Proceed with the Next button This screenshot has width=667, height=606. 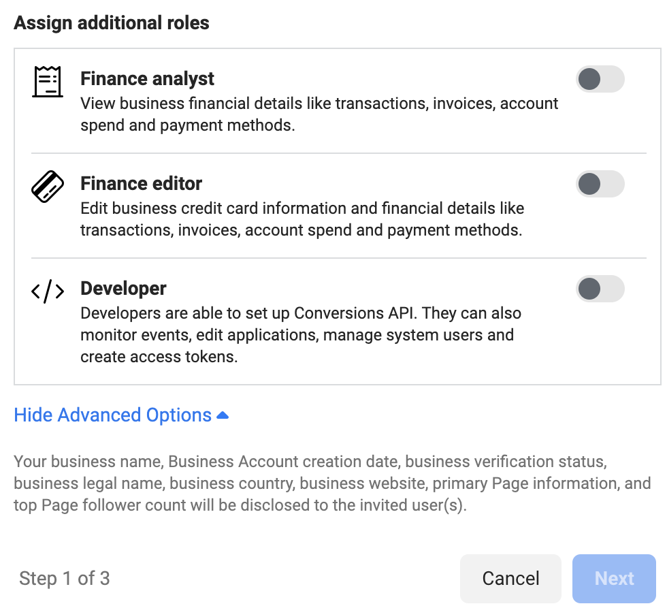click(614, 578)
